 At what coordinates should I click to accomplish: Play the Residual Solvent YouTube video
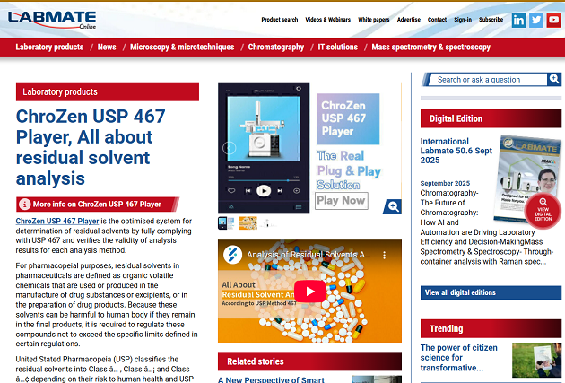click(x=310, y=292)
